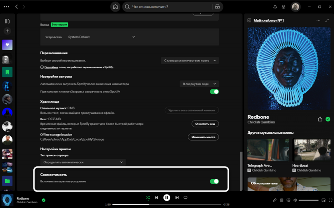Open Telegraph Ave music video thumbnail
Image resolution: width=334 pixels, height=208 pixels.
(x=268, y=150)
